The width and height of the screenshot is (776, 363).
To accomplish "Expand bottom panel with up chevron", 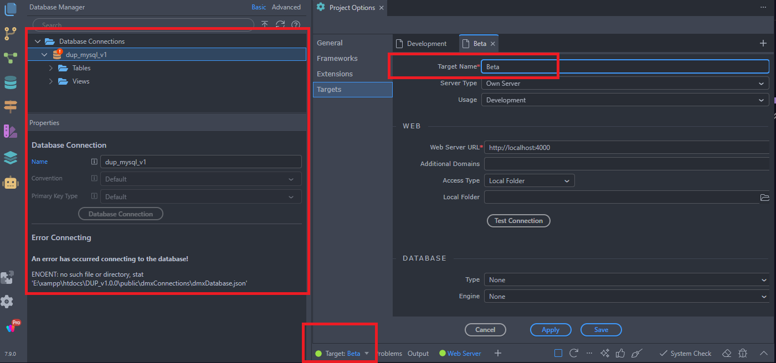I will 764,353.
